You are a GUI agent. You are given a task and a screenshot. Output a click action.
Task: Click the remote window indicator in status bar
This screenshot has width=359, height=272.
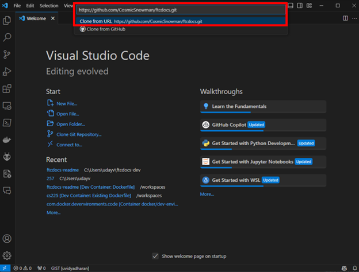point(5,268)
